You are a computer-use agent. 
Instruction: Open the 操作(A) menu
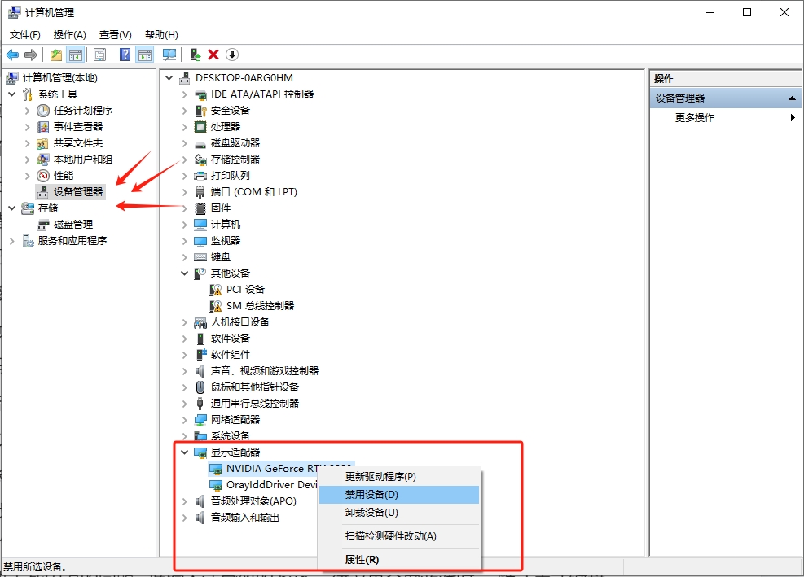point(70,35)
